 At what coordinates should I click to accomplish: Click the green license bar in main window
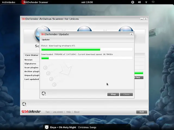139,73
